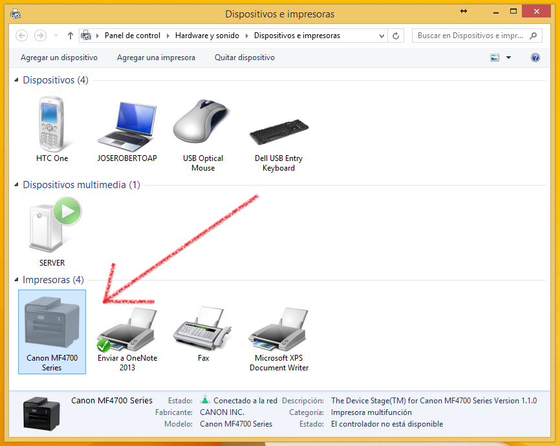Expand the breadcrumb arrow after Hardware y sonido
Image resolution: width=560 pixels, height=446 pixels.
point(246,36)
